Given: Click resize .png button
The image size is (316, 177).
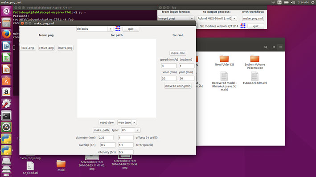Looking at the screenshot, I should 46,48.
